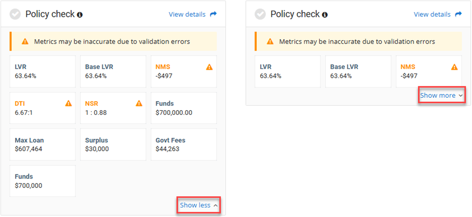Image resolution: width=472 pixels, height=217 pixels.
Task: Open View details in collapsed panel
Action: coord(432,15)
